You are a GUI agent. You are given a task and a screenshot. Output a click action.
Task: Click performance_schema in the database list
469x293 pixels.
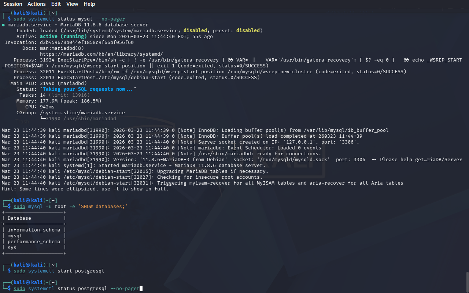34,242
